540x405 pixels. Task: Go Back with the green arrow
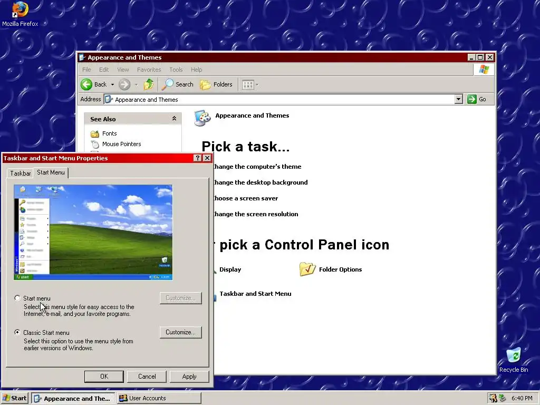pyautogui.click(x=86, y=84)
